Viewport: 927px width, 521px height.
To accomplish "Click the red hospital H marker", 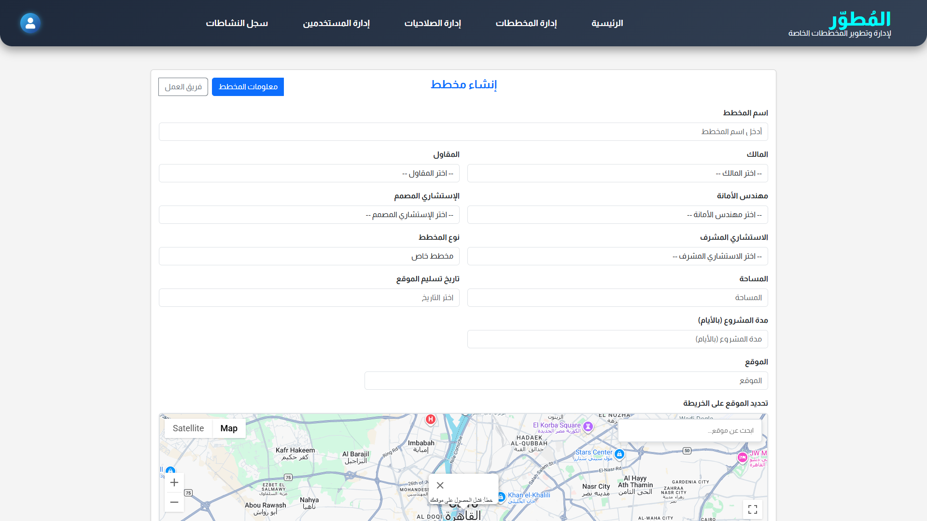I will (431, 419).
